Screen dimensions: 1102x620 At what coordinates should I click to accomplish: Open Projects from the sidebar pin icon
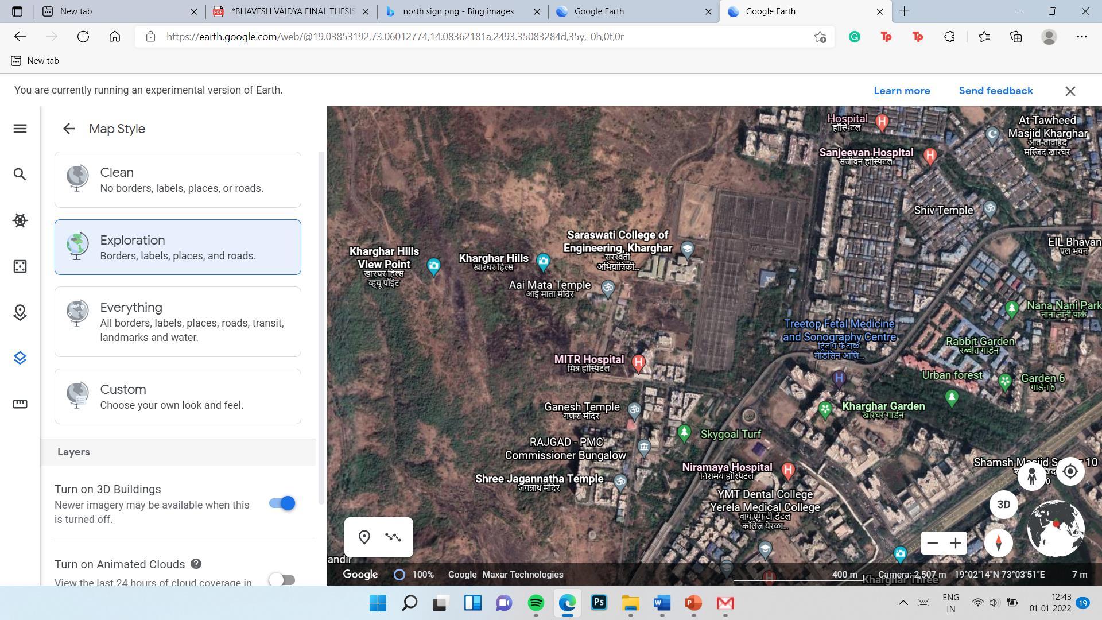pyautogui.click(x=20, y=312)
